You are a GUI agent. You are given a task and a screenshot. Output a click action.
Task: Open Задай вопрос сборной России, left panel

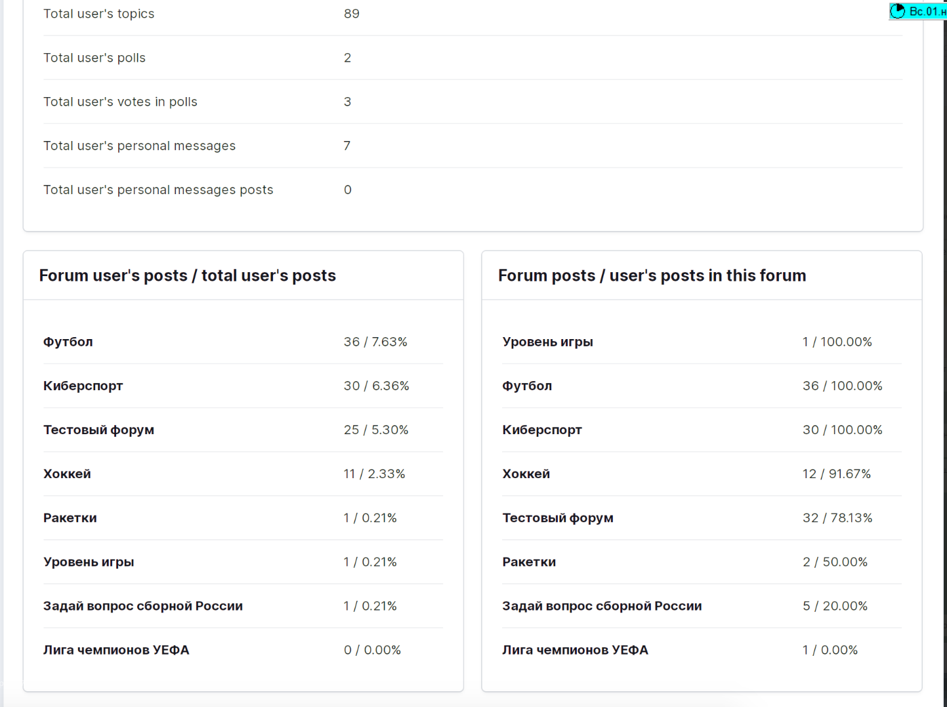coord(143,605)
